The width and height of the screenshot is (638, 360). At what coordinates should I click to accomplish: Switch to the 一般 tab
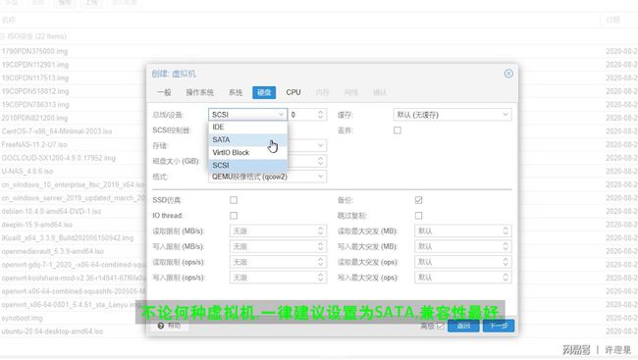[164, 92]
